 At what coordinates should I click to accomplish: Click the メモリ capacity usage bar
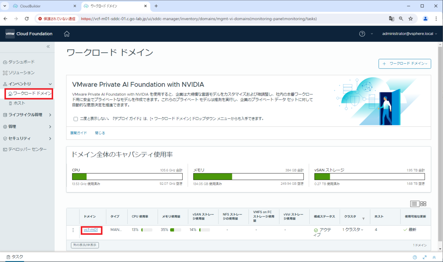pyautogui.click(x=248, y=177)
